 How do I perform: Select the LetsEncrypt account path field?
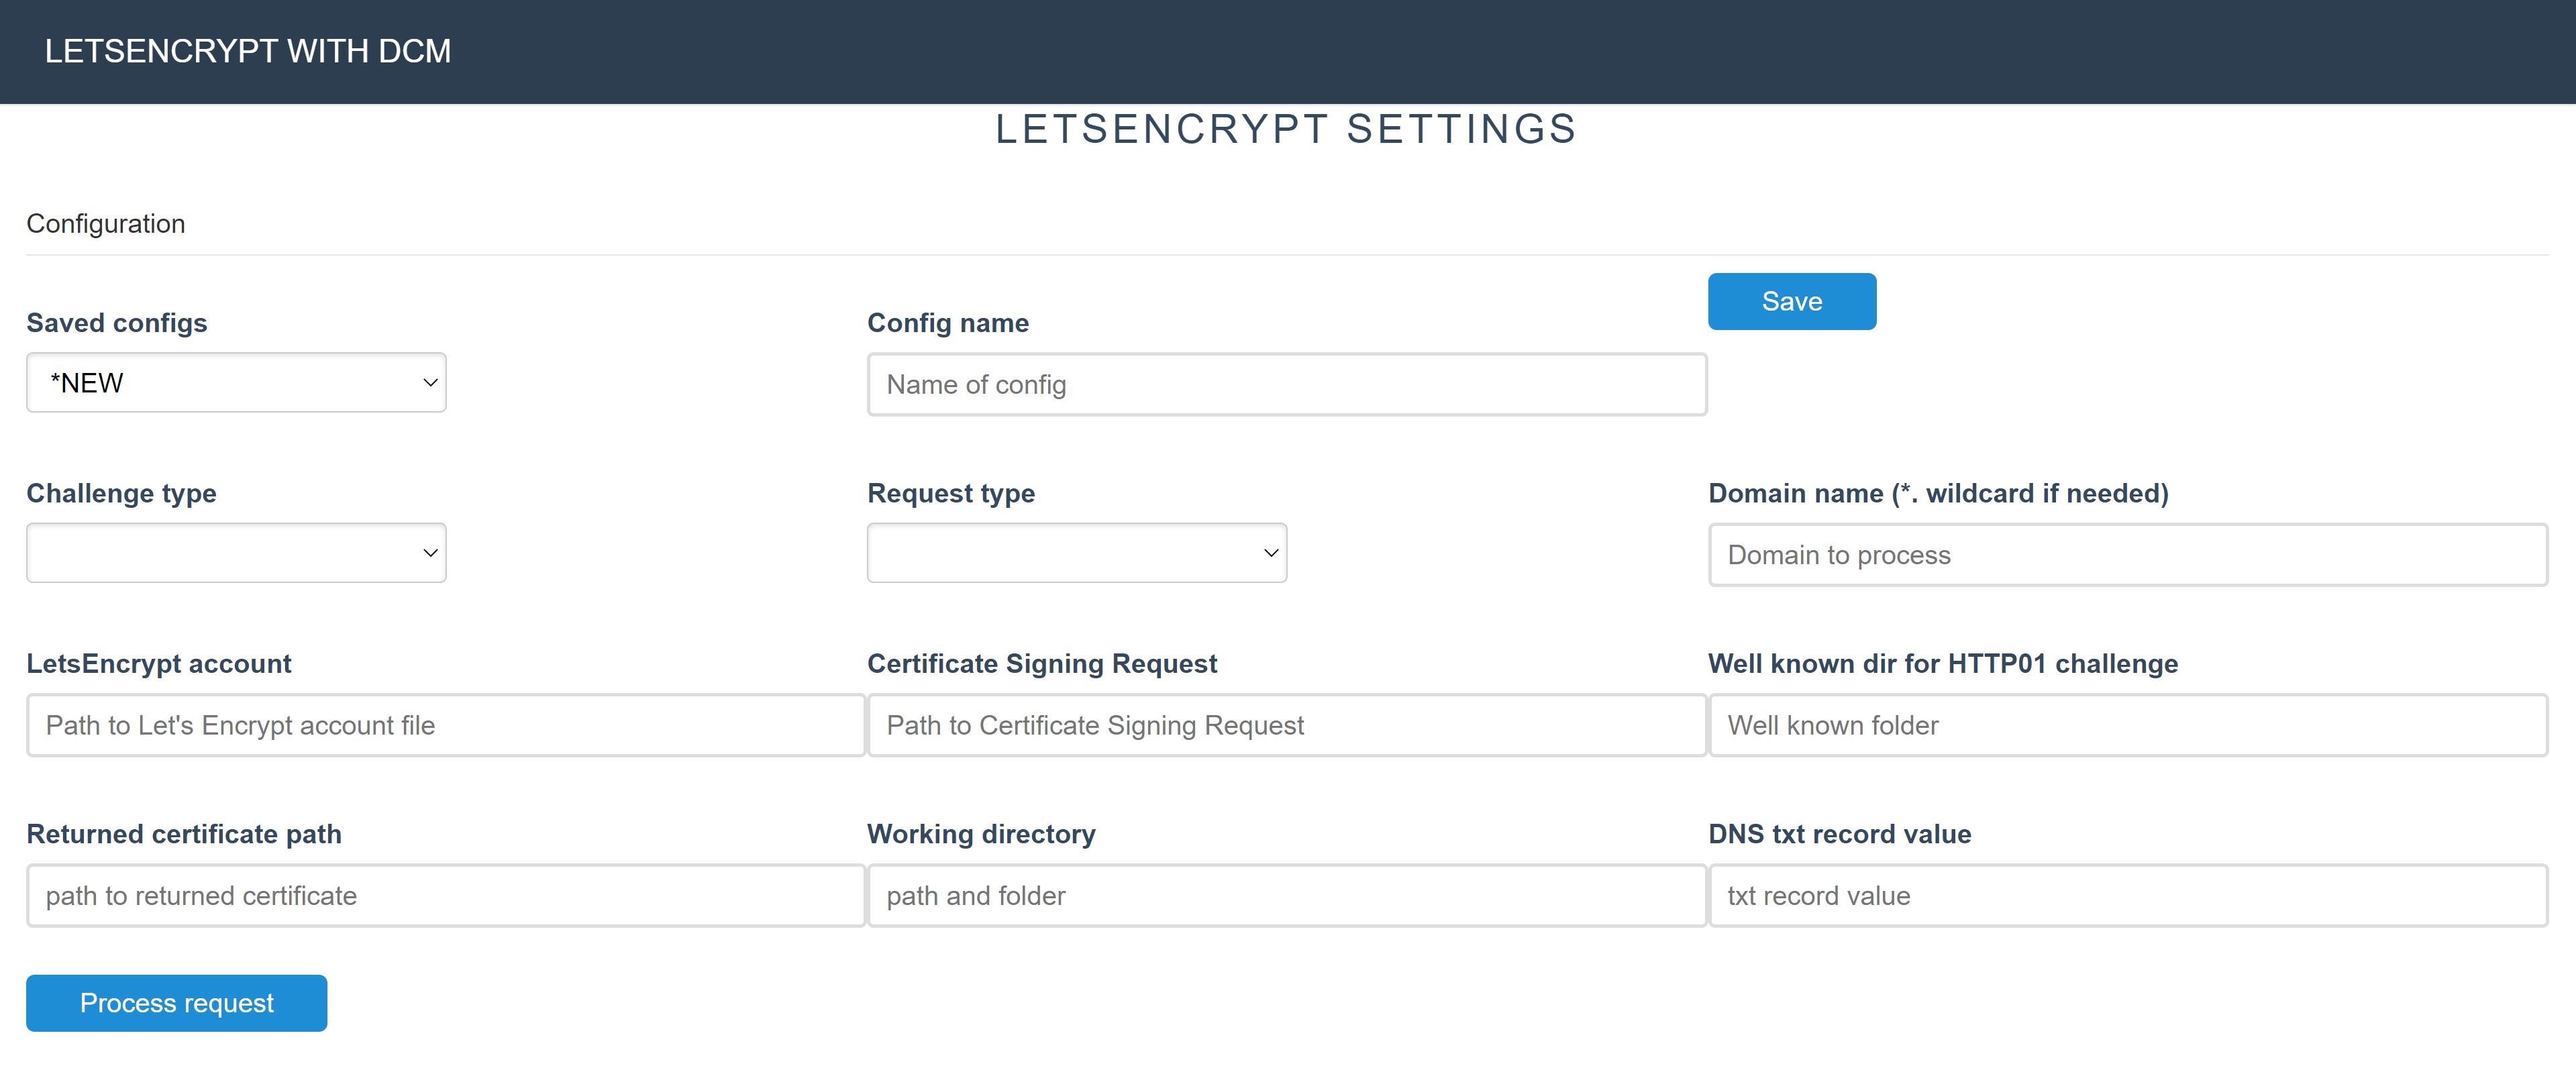[x=445, y=725]
